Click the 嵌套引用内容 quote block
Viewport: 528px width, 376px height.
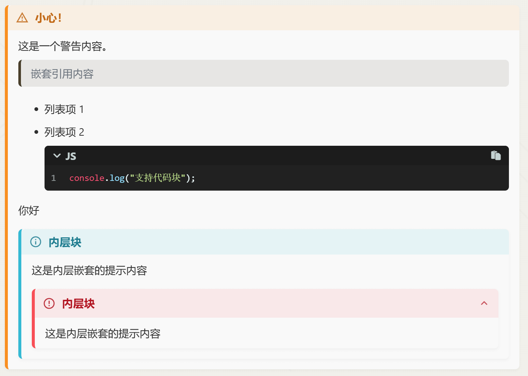tap(62, 74)
